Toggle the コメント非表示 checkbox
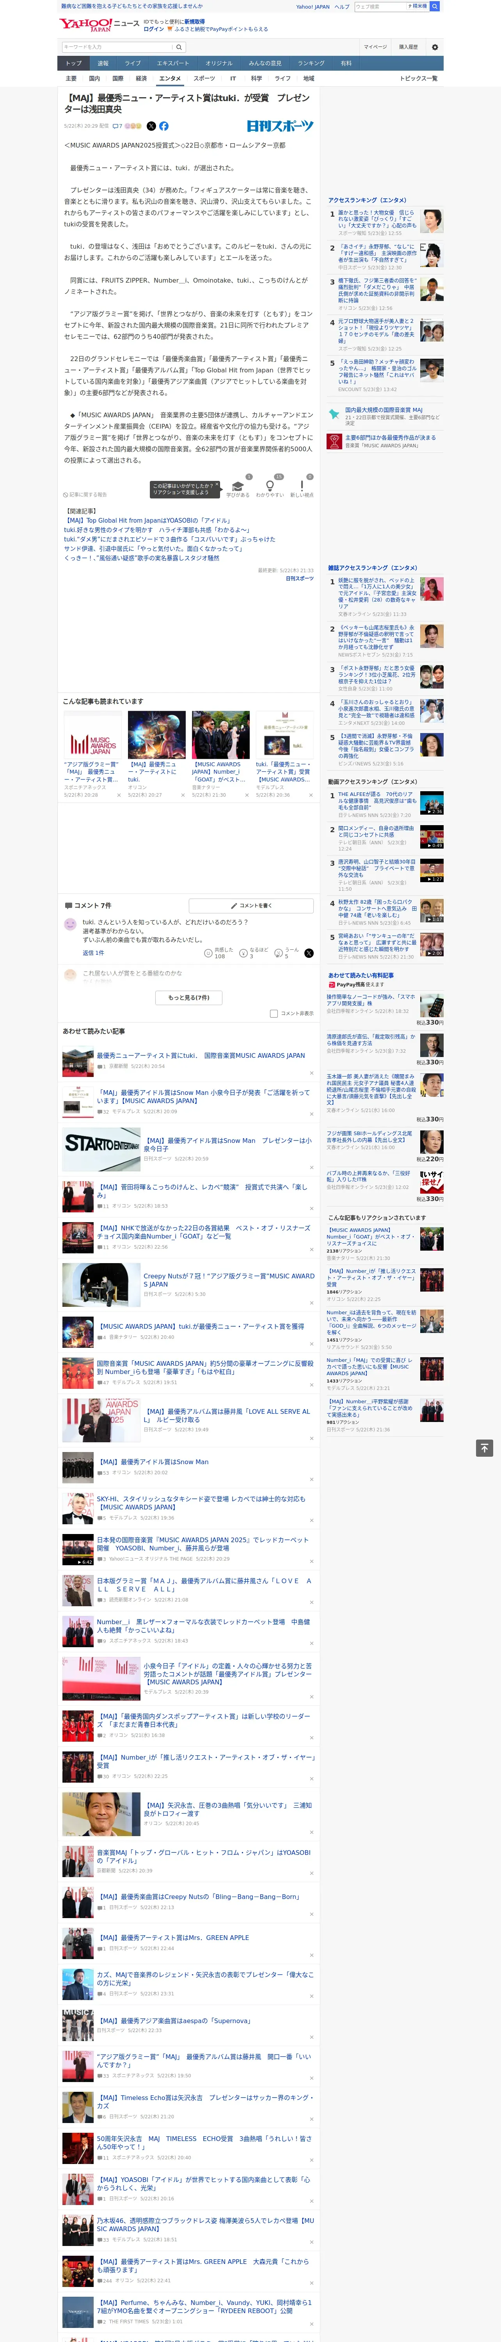 (x=274, y=1014)
